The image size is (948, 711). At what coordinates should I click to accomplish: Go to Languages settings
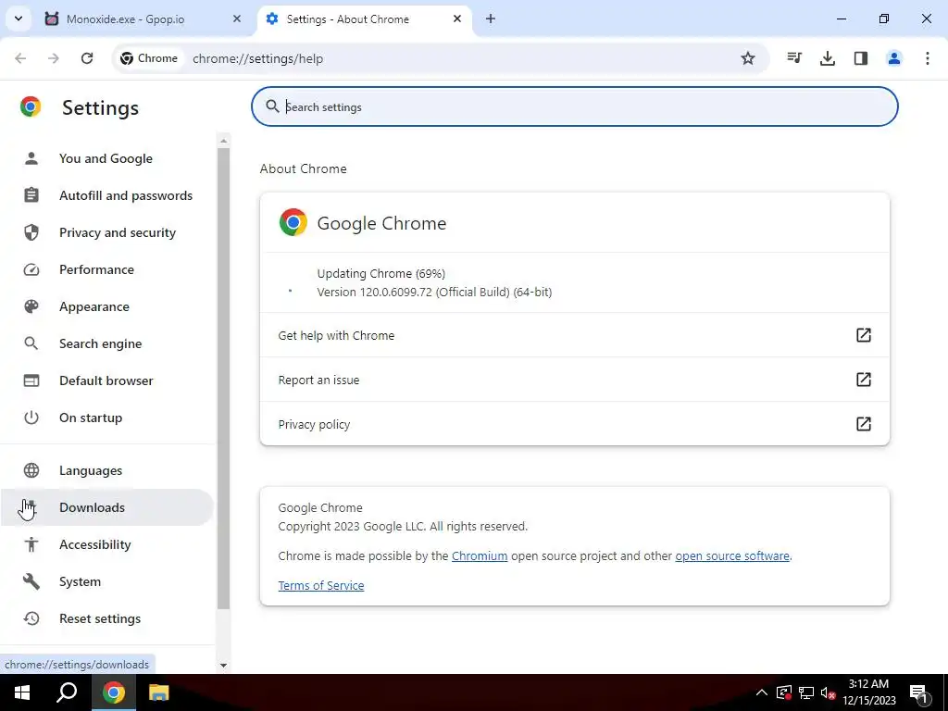pyautogui.click(x=107, y=470)
